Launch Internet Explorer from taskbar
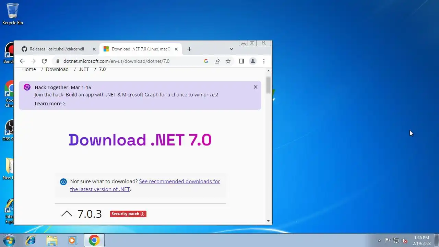Viewport: 439px width, 247px height. point(31,240)
